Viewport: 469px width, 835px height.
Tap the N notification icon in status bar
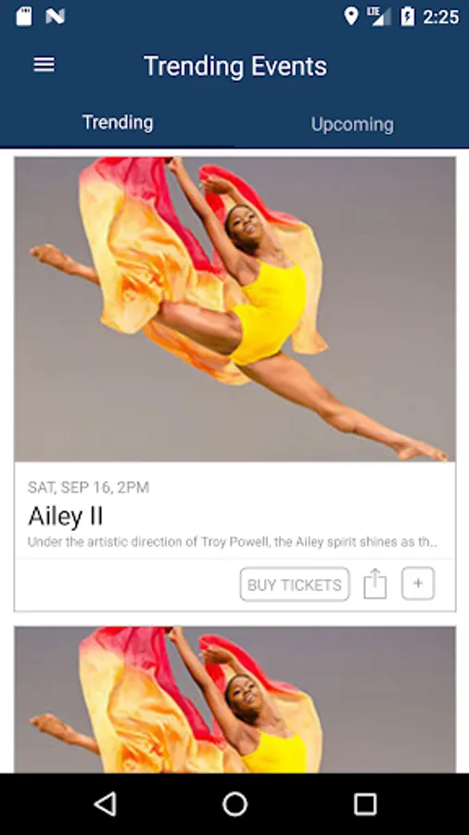(x=56, y=17)
